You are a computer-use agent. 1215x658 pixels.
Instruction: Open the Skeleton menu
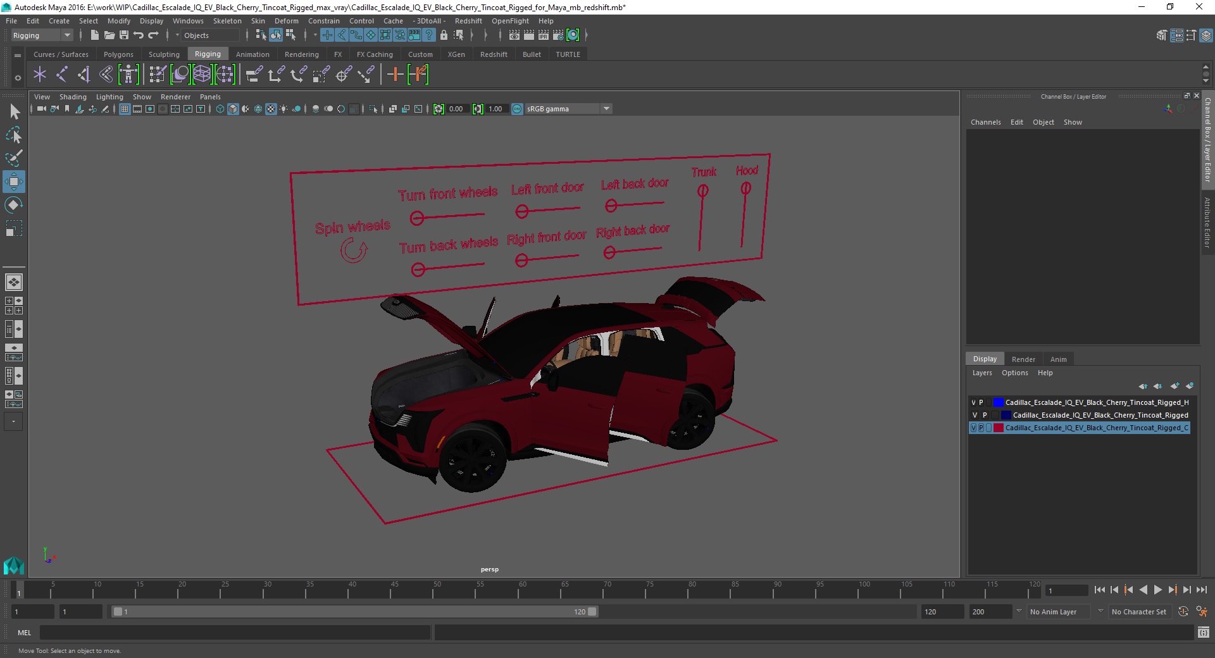pos(227,21)
